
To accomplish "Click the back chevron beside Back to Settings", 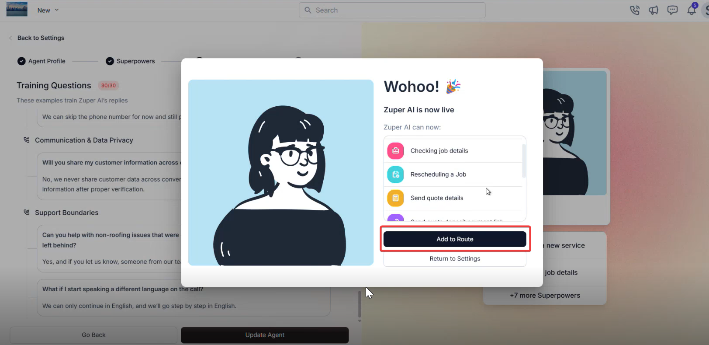I will pos(10,38).
